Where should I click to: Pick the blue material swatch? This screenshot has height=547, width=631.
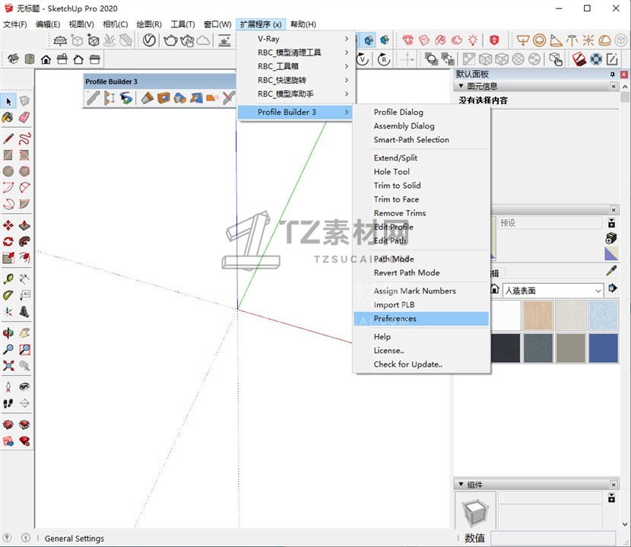point(603,348)
